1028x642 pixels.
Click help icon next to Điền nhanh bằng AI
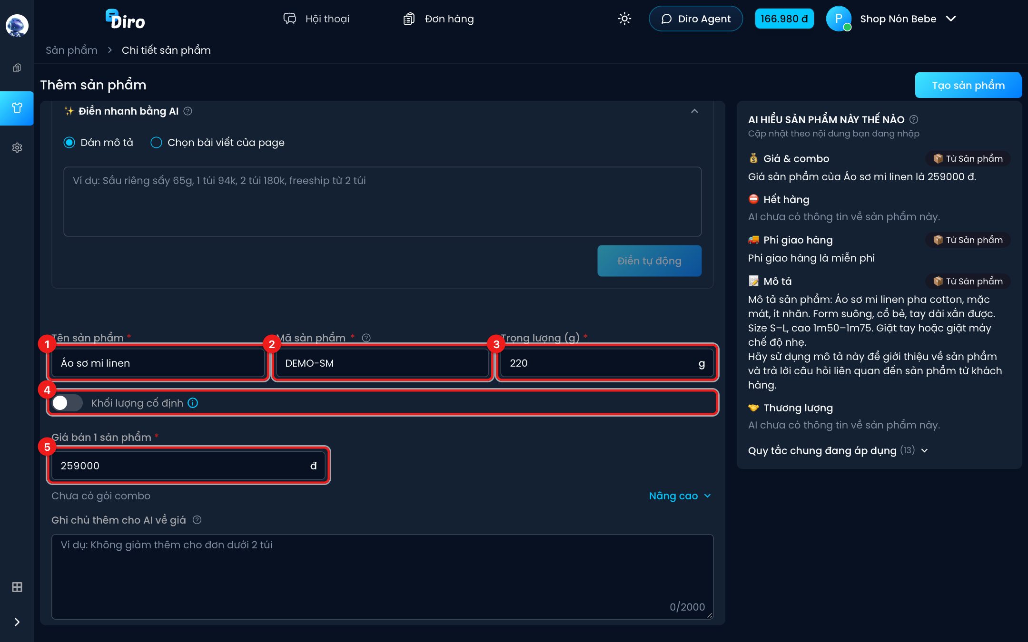tap(188, 111)
